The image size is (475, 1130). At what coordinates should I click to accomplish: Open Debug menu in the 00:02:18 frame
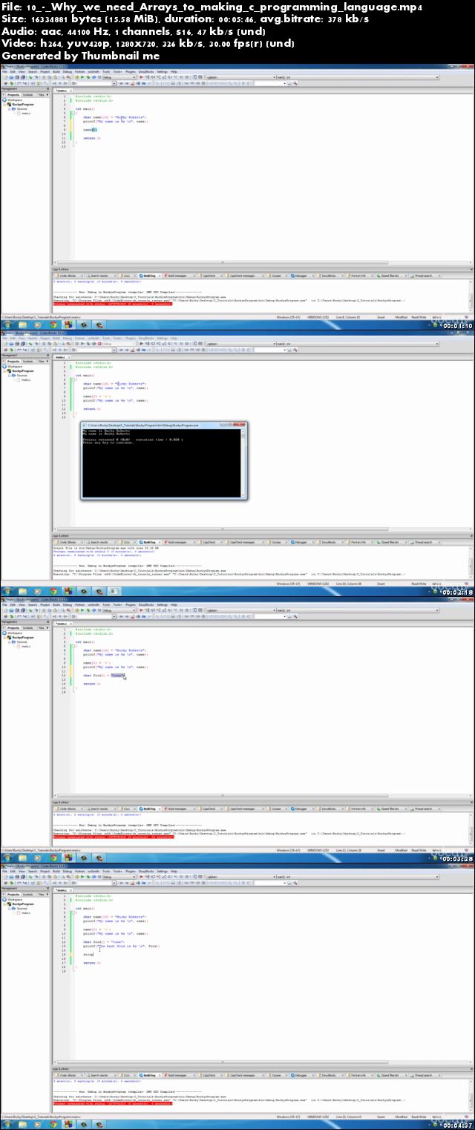coord(68,338)
